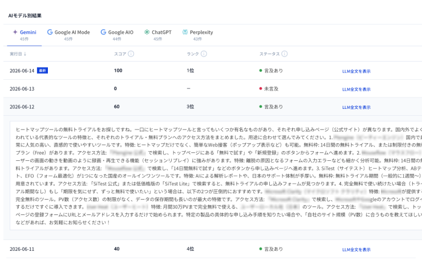
Task: Click the スコア column header
Action: 120,54
